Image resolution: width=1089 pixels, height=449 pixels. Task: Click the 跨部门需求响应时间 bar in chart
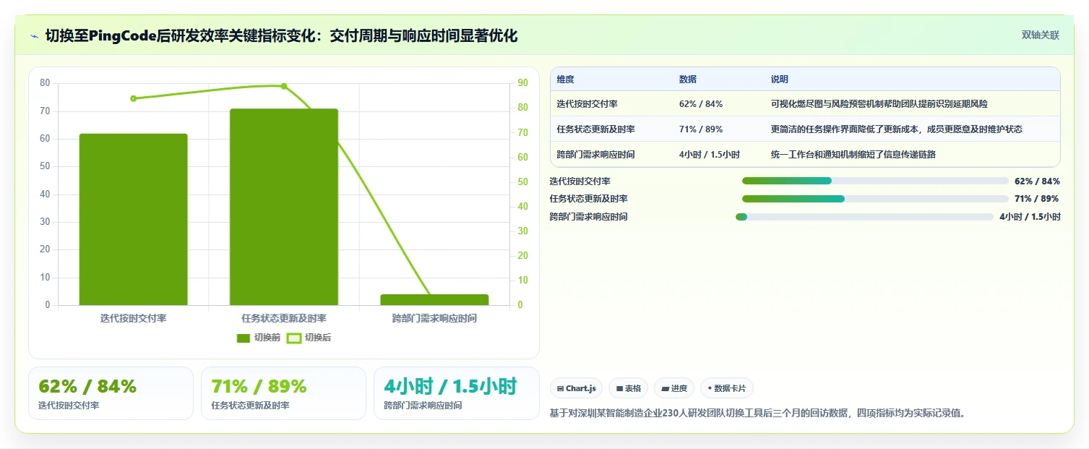434,299
